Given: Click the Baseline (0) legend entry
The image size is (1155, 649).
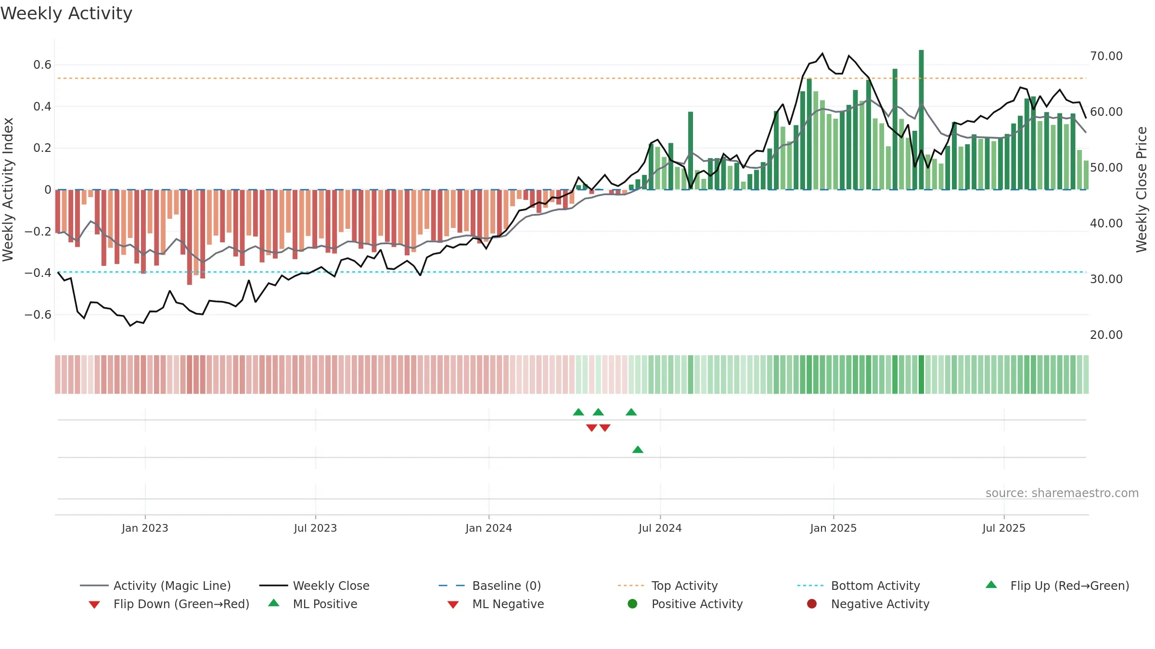Looking at the screenshot, I should point(490,586).
